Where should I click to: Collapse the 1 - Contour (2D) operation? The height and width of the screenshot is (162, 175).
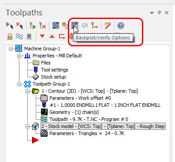pyautogui.click(x=27, y=91)
